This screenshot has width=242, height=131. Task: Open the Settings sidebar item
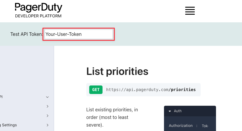coord(9,125)
